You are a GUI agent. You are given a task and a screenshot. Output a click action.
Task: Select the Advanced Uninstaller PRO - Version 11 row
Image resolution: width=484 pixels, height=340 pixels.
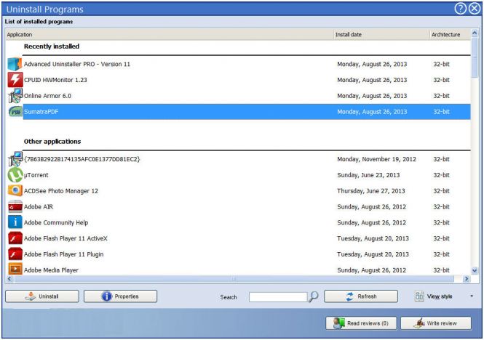click(x=238, y=64)
